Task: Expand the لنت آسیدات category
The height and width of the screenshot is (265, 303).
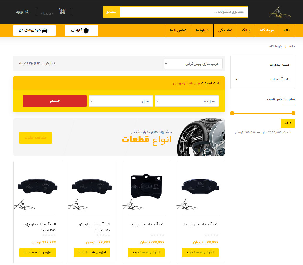Action: point(237,79)
